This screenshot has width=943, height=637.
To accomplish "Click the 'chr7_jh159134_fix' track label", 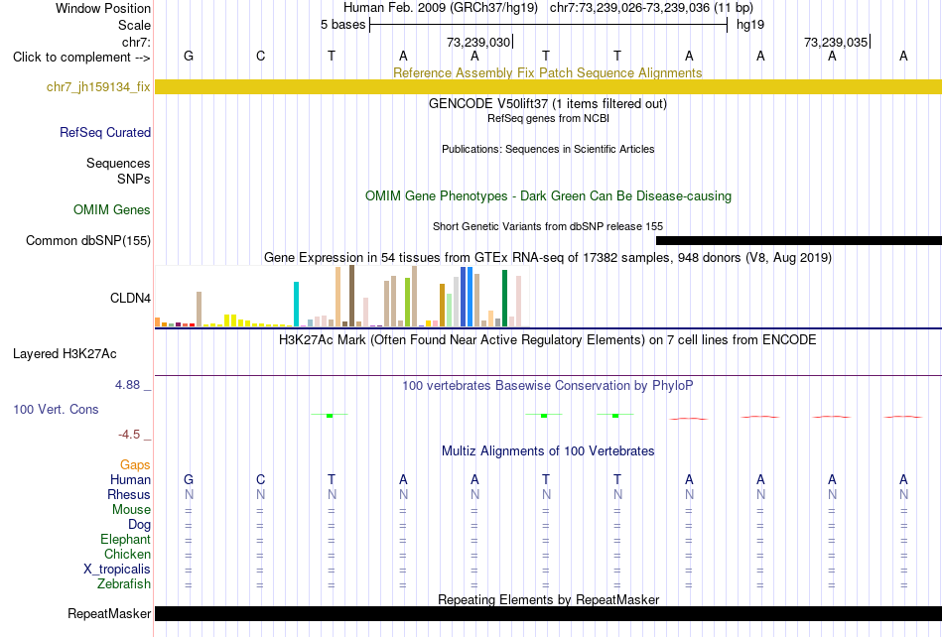I will pyautogui.click(x=98, y=87).
